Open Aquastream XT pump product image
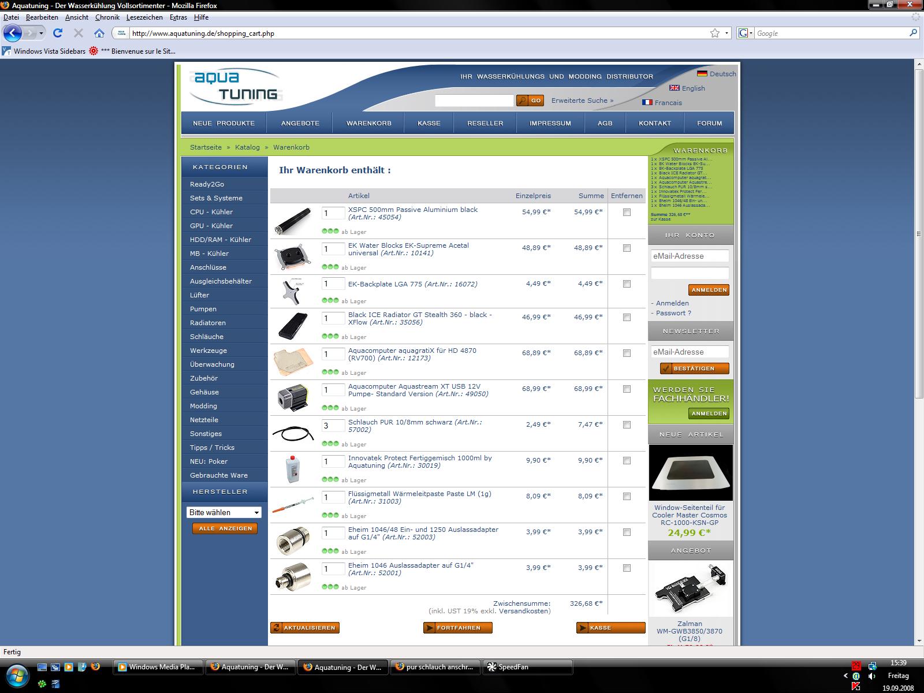This screenshot has height=693, width=924. point(293,398)
